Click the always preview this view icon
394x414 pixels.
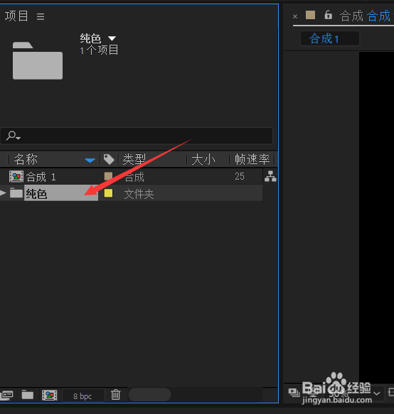tap(294, 393)
